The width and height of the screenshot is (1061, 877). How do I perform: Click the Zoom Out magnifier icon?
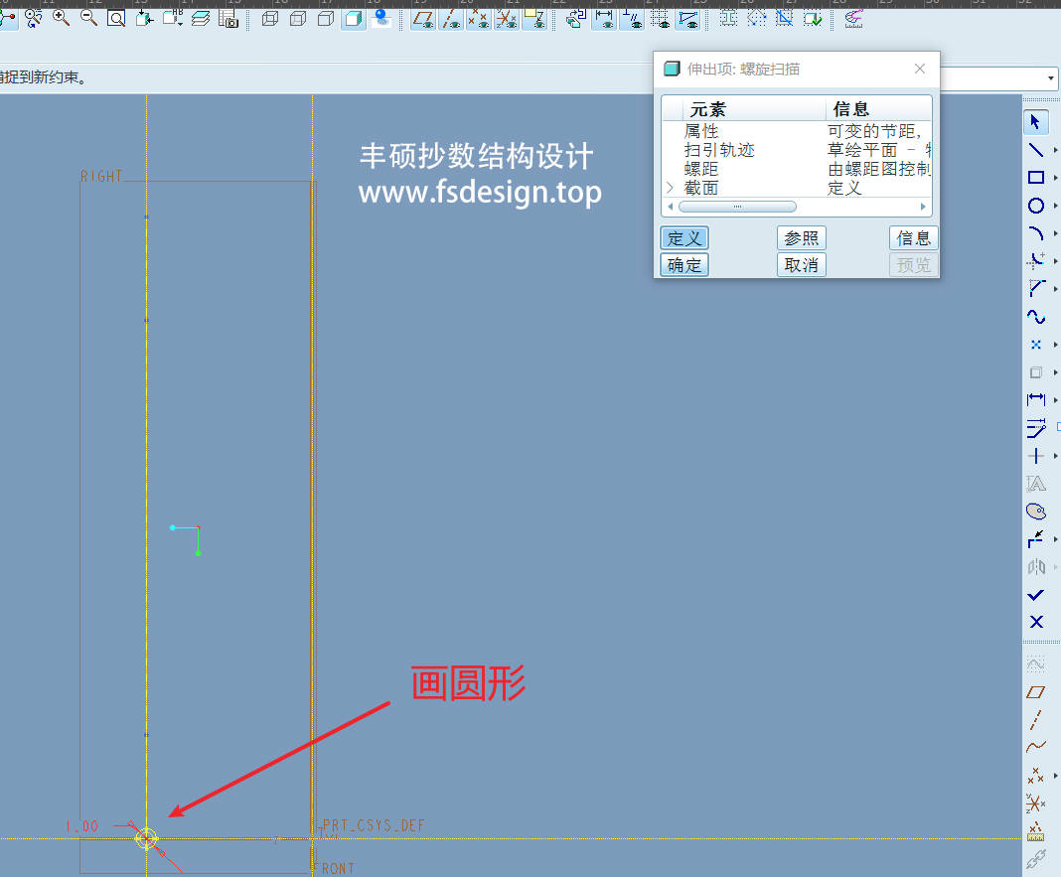click(x=88, y=18)
